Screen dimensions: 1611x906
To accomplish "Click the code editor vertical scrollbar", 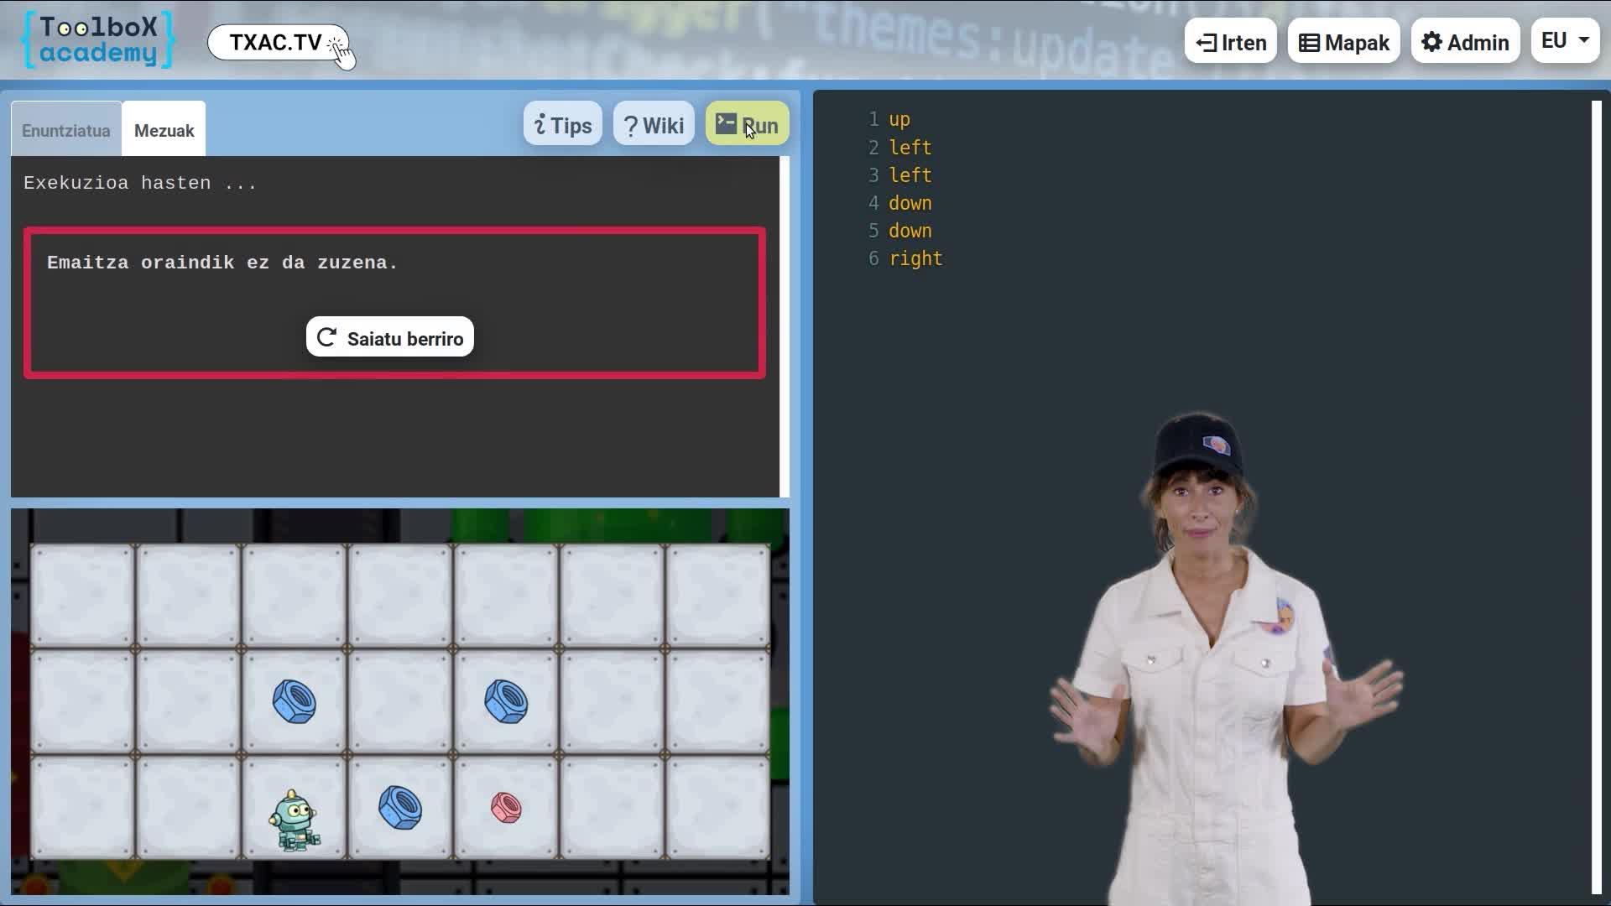I will [1597, 497].
